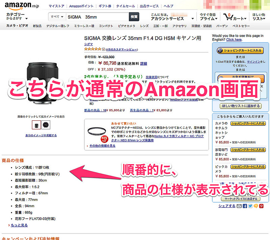Share via the email envelope icon
Viewport: 270px width, 240px height.
pos(239,206)
